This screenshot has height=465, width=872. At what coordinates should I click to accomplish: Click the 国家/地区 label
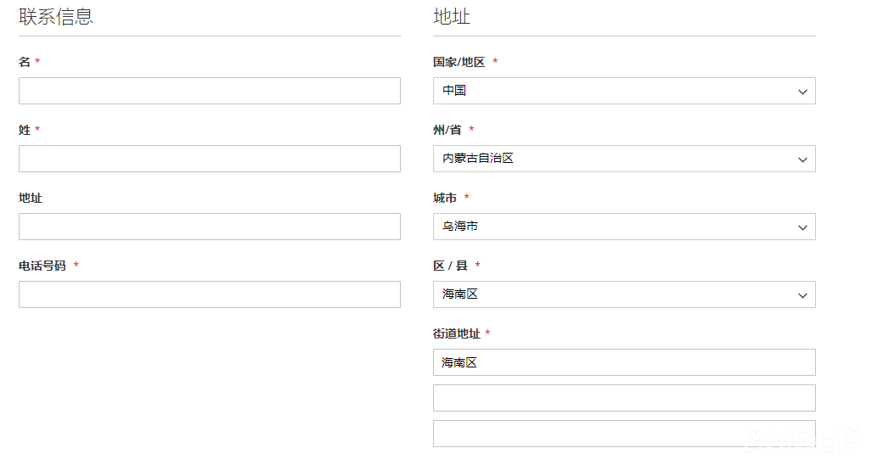(x=459, y=62)
